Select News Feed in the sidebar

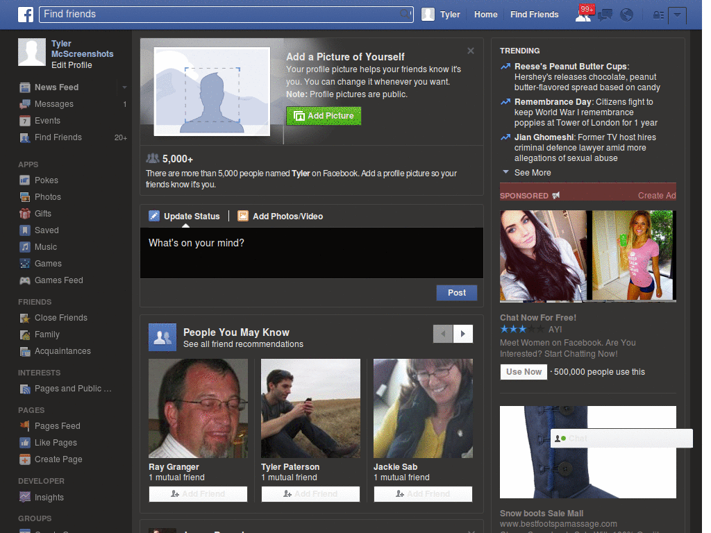coord(56,87)
